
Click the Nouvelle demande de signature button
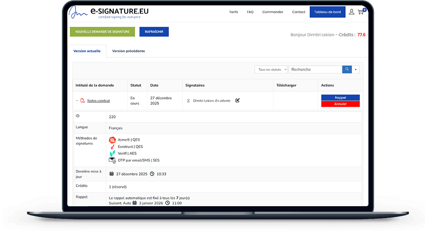coord(102,32)
